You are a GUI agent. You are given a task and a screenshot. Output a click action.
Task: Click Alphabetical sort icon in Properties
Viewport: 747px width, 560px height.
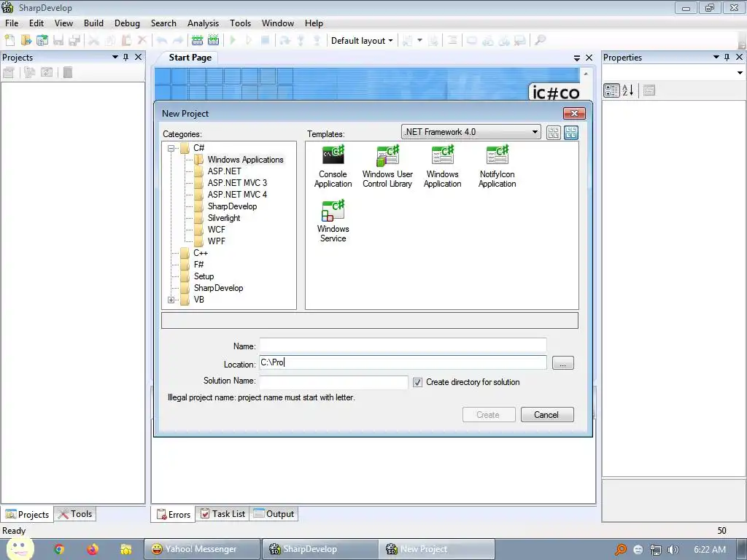click(628, 90)
